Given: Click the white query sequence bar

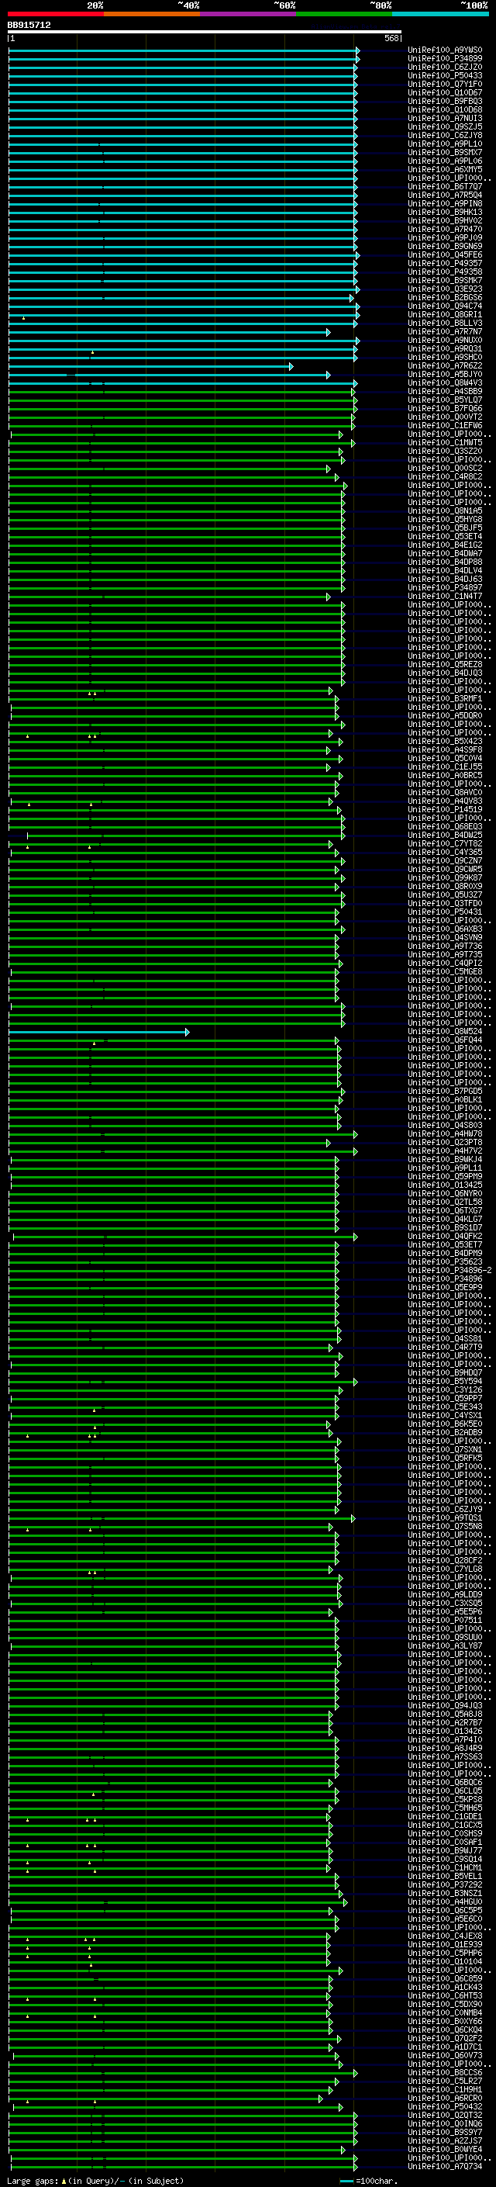Looking at the screenshot, I should (205, 33).
